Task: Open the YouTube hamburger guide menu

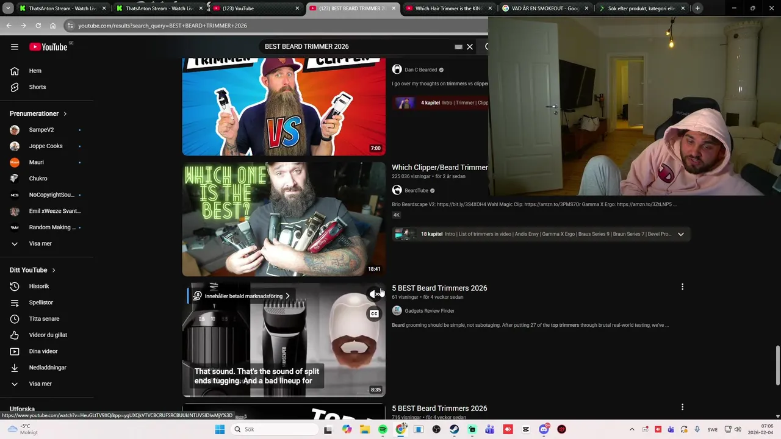Action: [x=15, y=46]
